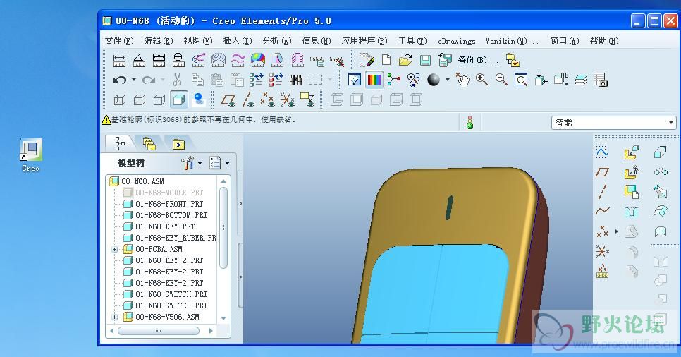Switch display to no hidden style

click(159, 100)
